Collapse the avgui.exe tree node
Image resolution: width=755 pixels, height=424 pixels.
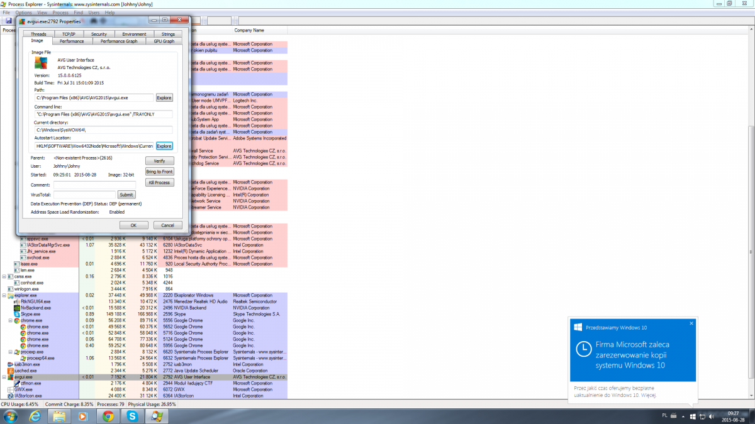point(4,377)
